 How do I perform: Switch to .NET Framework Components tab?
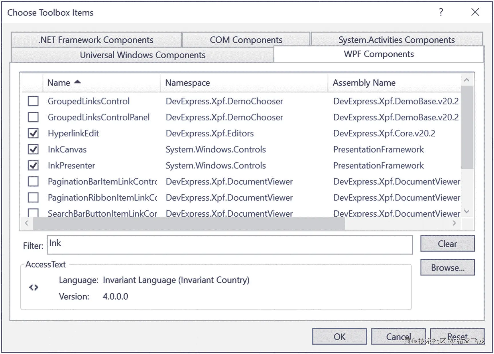(x=96, y=39)
